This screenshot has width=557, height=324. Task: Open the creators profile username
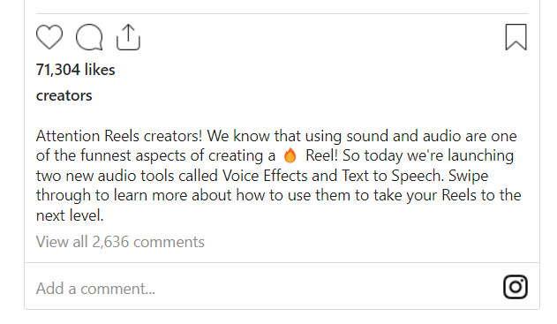click(64, 95)
